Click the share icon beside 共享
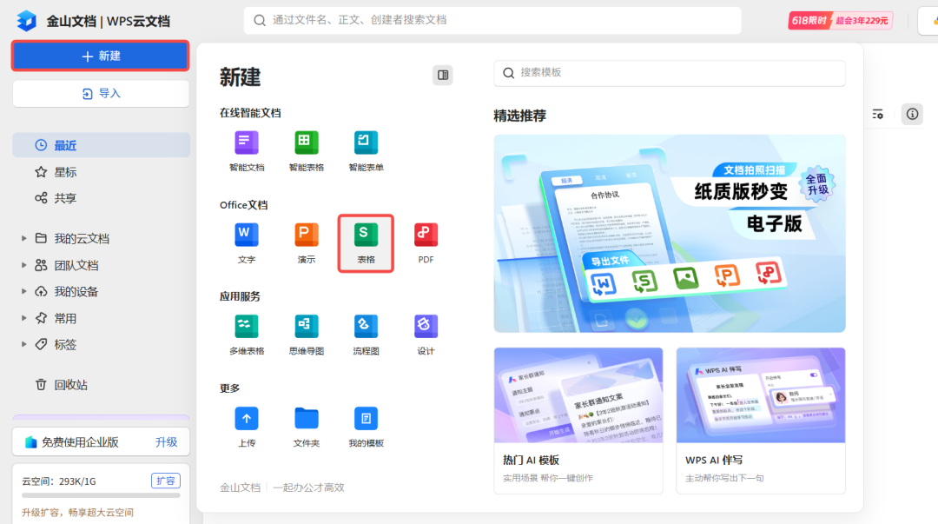The width and height of the screenshot is (938, 524). point(41,198)
